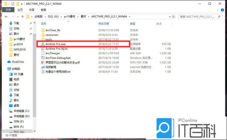The height and width of the screenshot is (140, 227).
Task: Select the resources folder icon
Action: (43, 35)
